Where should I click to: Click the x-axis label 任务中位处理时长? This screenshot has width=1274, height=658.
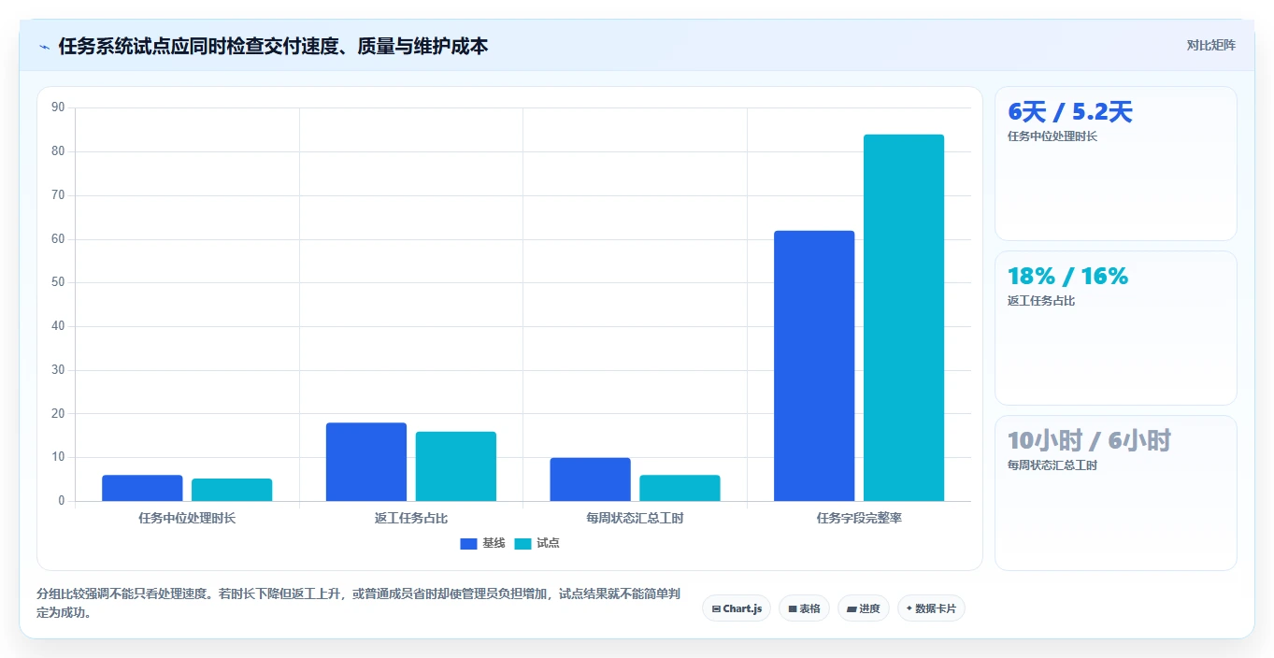pos(187,518)
